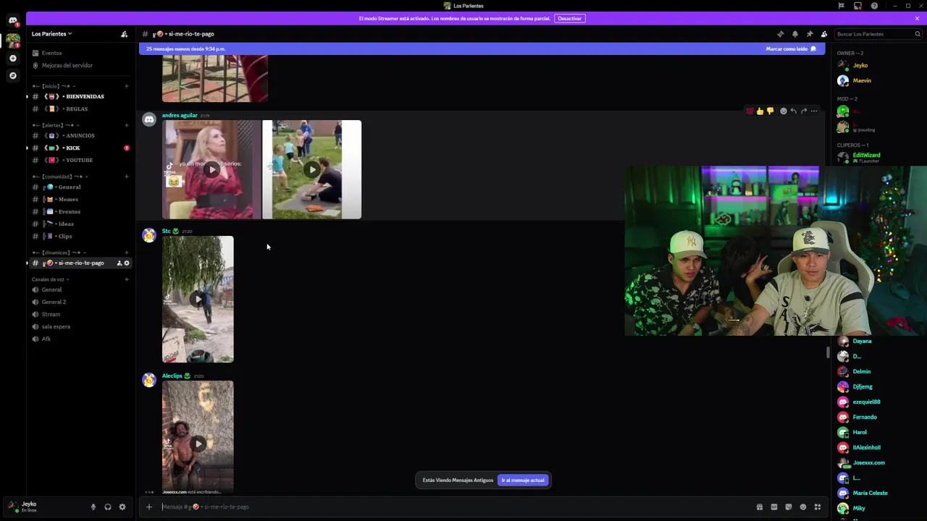927x521 pixels.
Task: Open the YOUTUBE channel
Action: [x=80, y=160]
